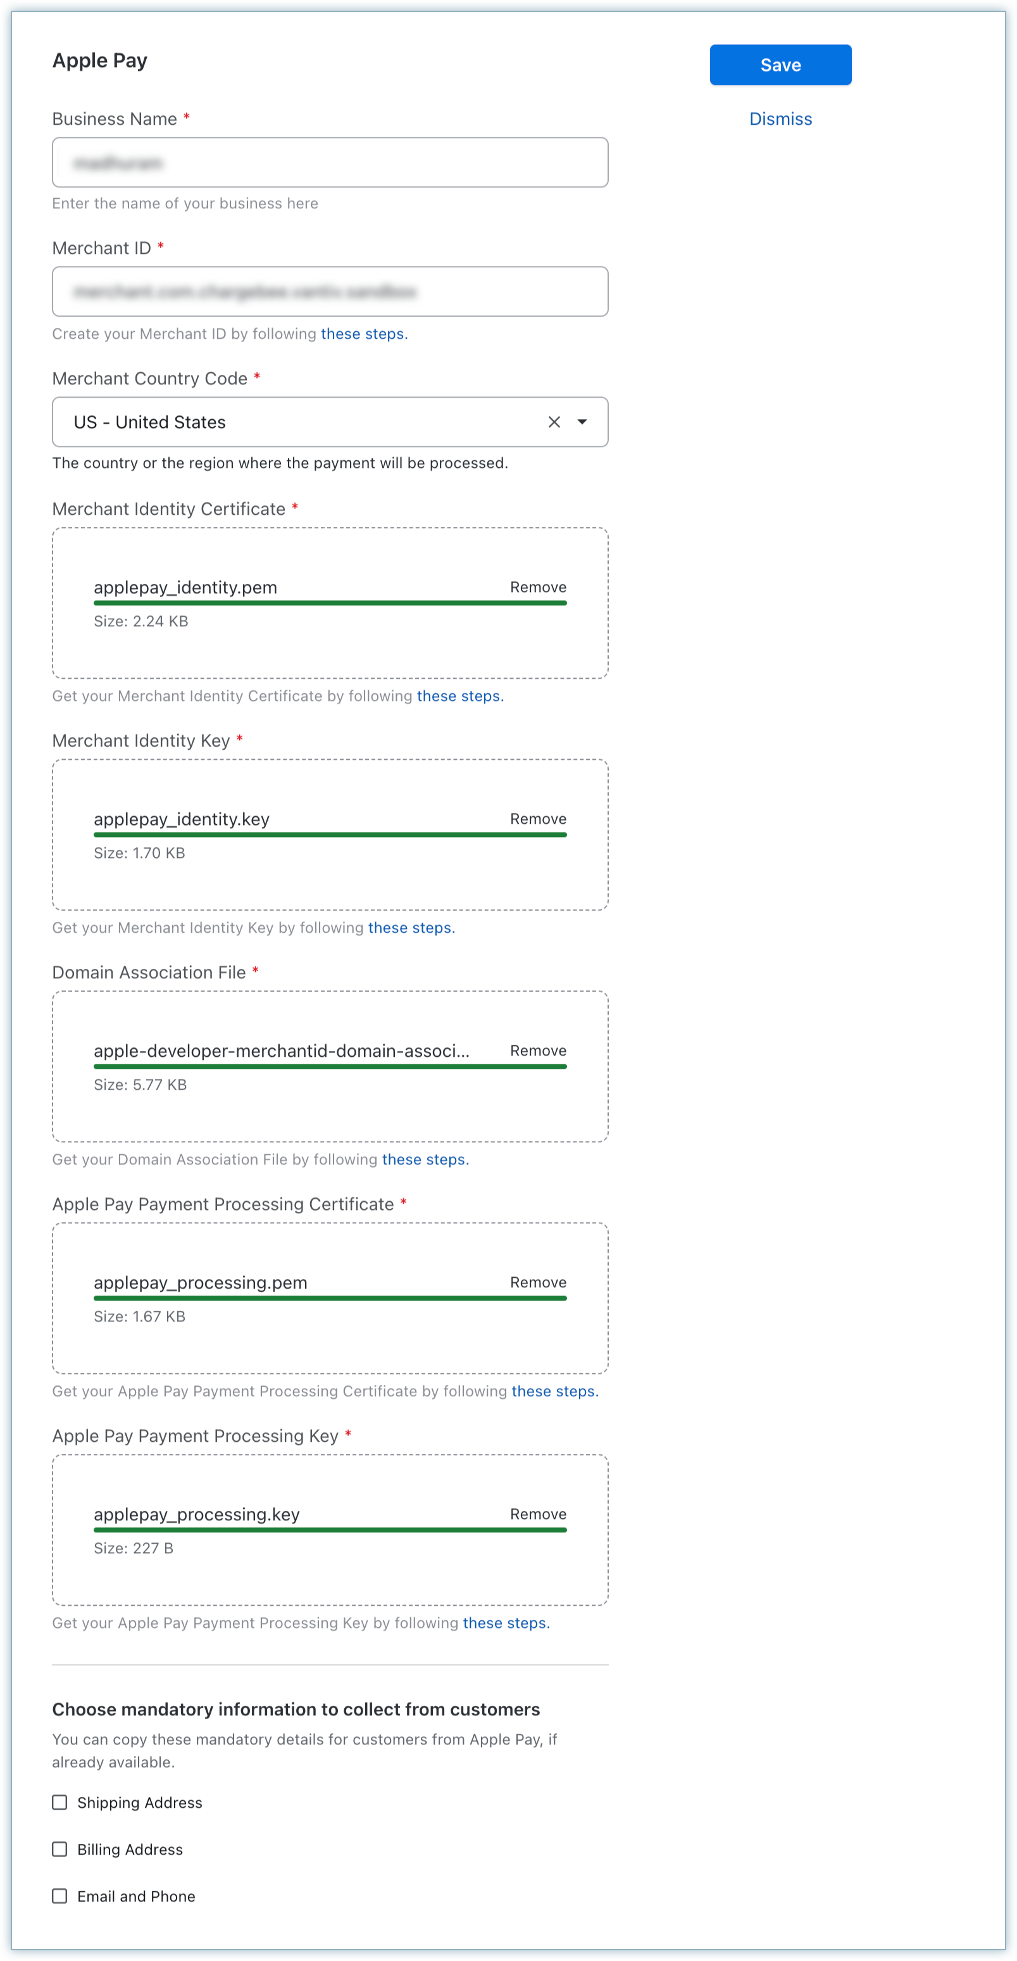Remove applepay_processing.pem file
1017x1961 pixels.
tap(538, 1282)
